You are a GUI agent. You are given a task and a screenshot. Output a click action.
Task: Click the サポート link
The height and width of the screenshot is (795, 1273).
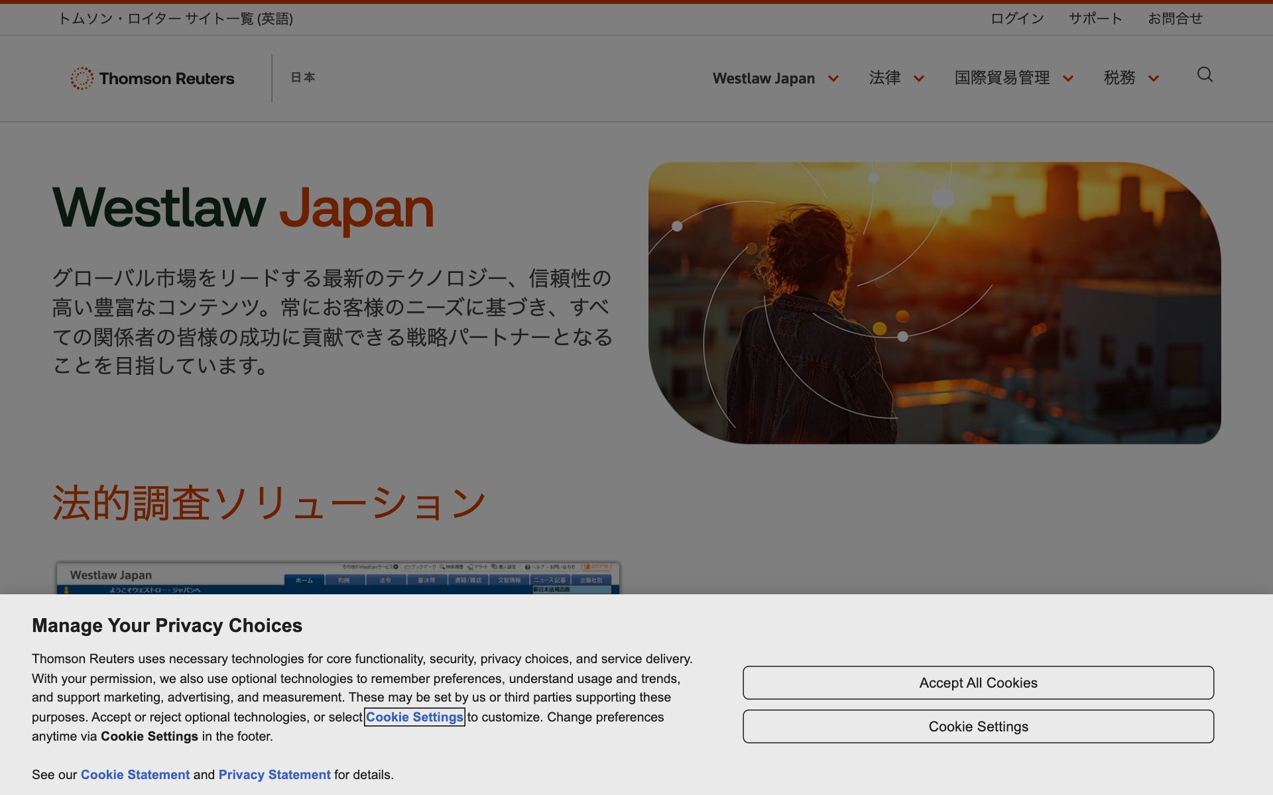coord(1095,19)
